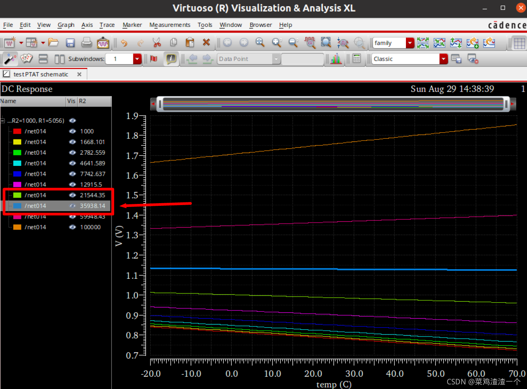Toggle eye for 100000 trace
Viewport: 527px width, 389px height.
(x=72, y=227)
